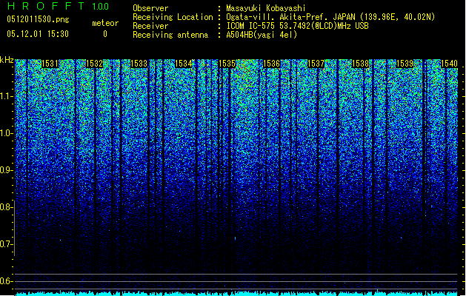The width and height of the screenshot is (466, 296).
Task: Click the 0.7 frequency axis label
Action: 6,244
